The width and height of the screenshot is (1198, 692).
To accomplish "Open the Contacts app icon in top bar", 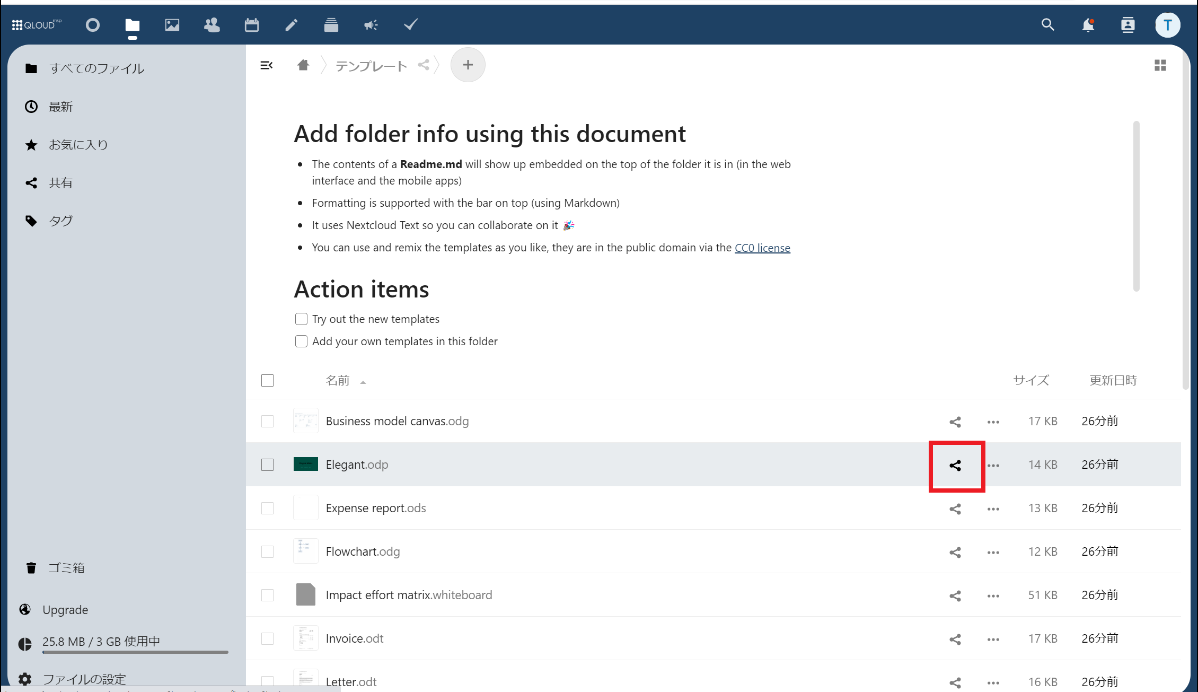I will pyautogui.click(x=212, y=25).
